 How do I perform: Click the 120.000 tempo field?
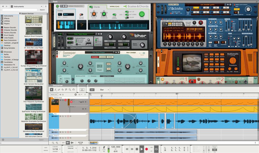(116, 147)
